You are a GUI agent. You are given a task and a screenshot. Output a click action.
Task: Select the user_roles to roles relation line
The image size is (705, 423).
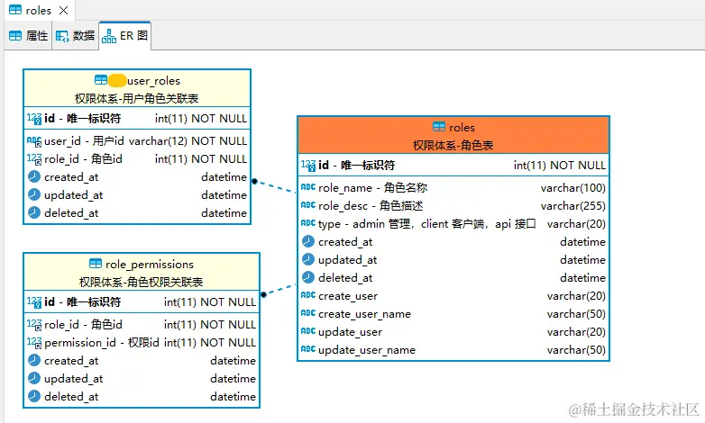[274, 186]
